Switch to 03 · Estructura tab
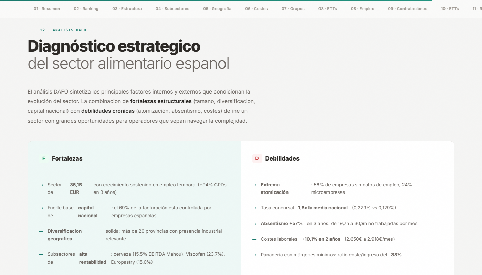The image size is (482, 275). coord(127,9)
